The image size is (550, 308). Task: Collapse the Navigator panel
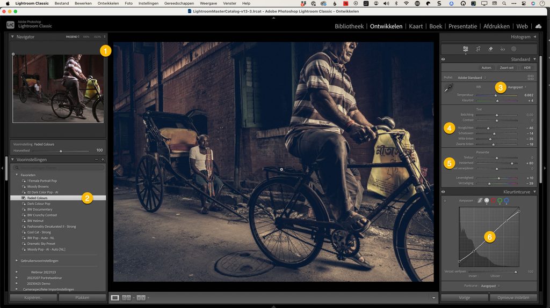[13, 36]
